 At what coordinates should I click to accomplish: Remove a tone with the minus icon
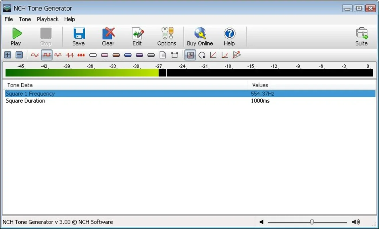click(x=19, y=55)
